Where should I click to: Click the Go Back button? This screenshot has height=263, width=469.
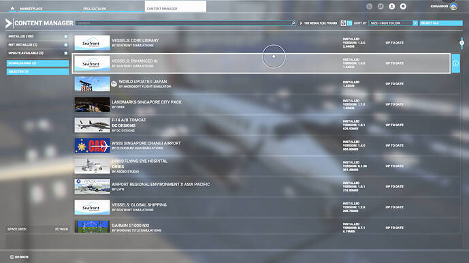click(x=19, y=257)
